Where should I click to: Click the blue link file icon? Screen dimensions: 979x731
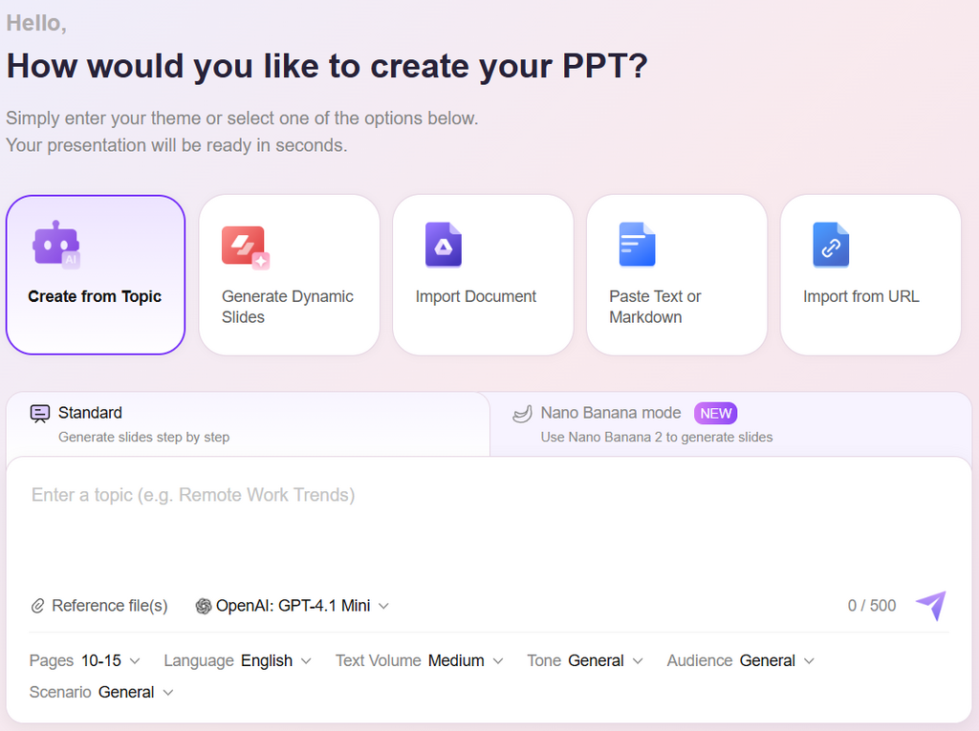831,245
